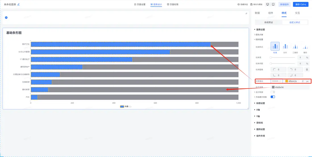Collapse the 图表设置 section

click(259, 29)
